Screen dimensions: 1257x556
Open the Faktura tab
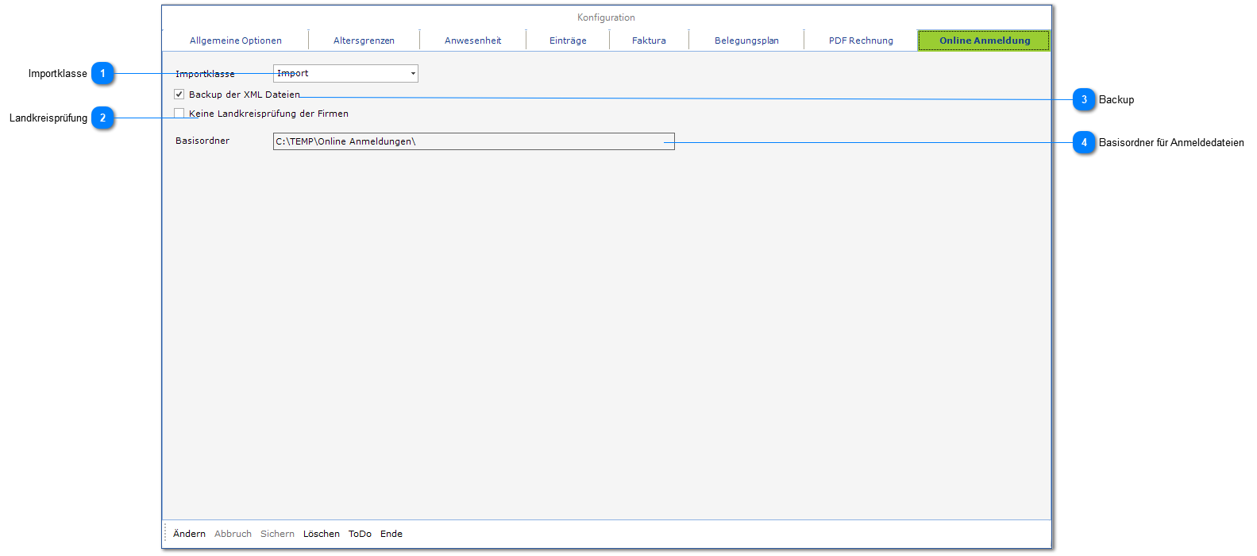[x=649, y=41]
